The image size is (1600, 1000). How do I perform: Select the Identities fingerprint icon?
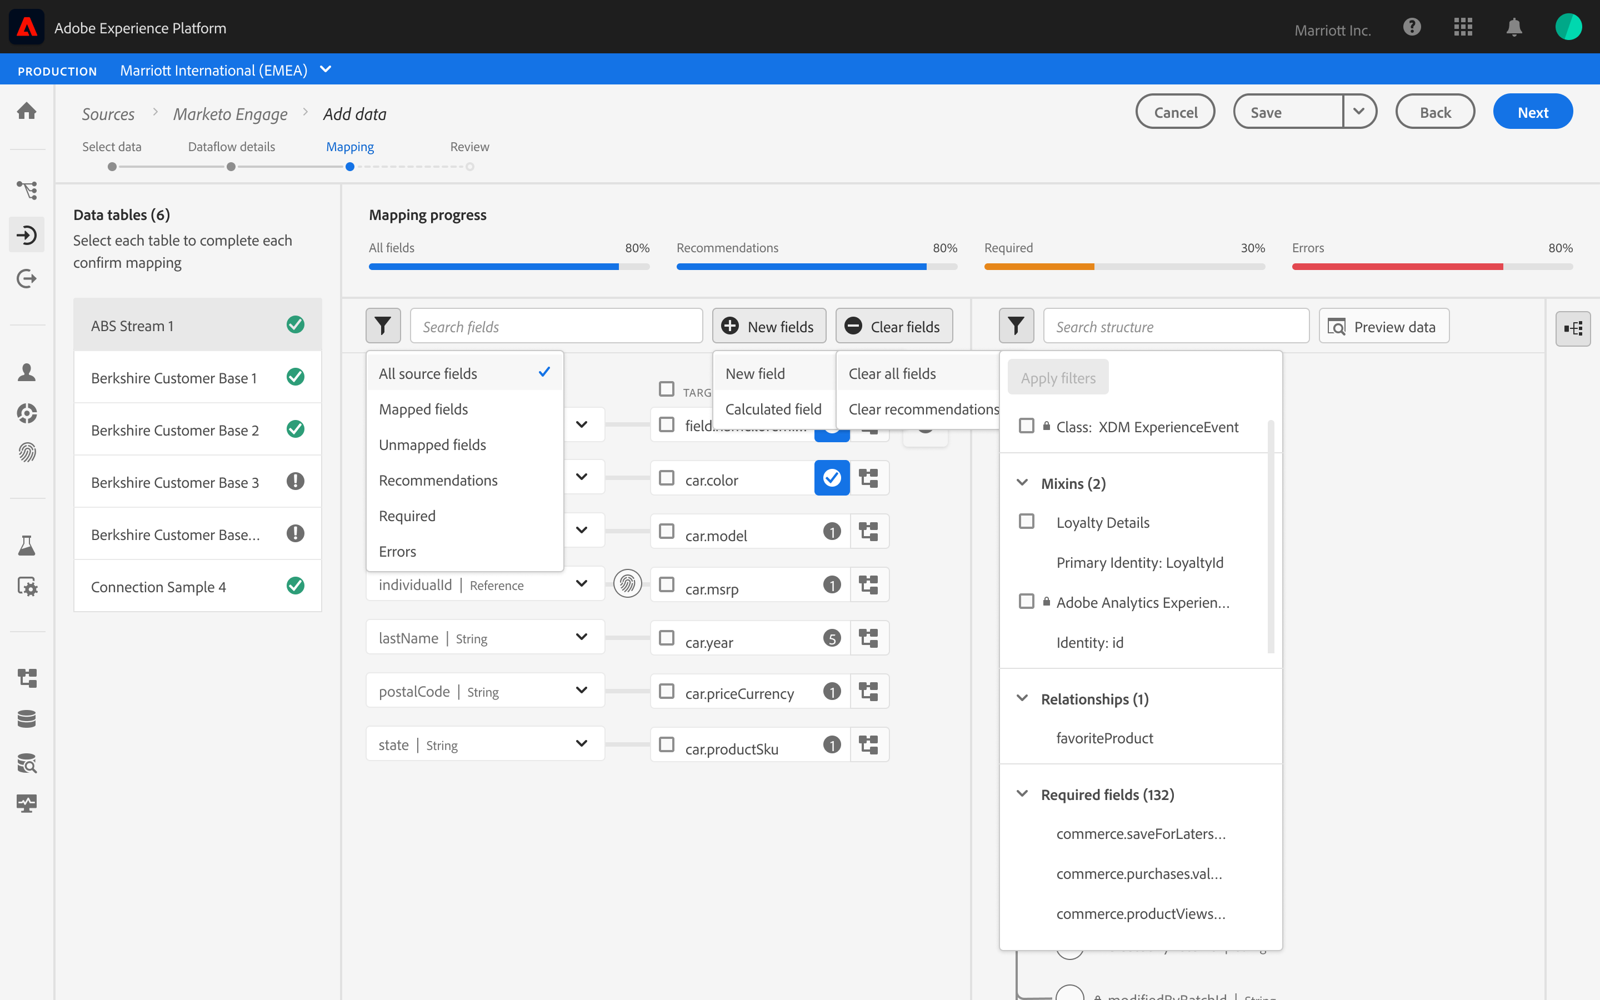[27, 452]
